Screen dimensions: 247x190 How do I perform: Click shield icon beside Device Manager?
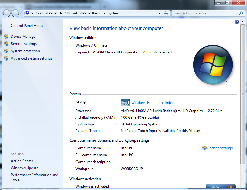6,37
